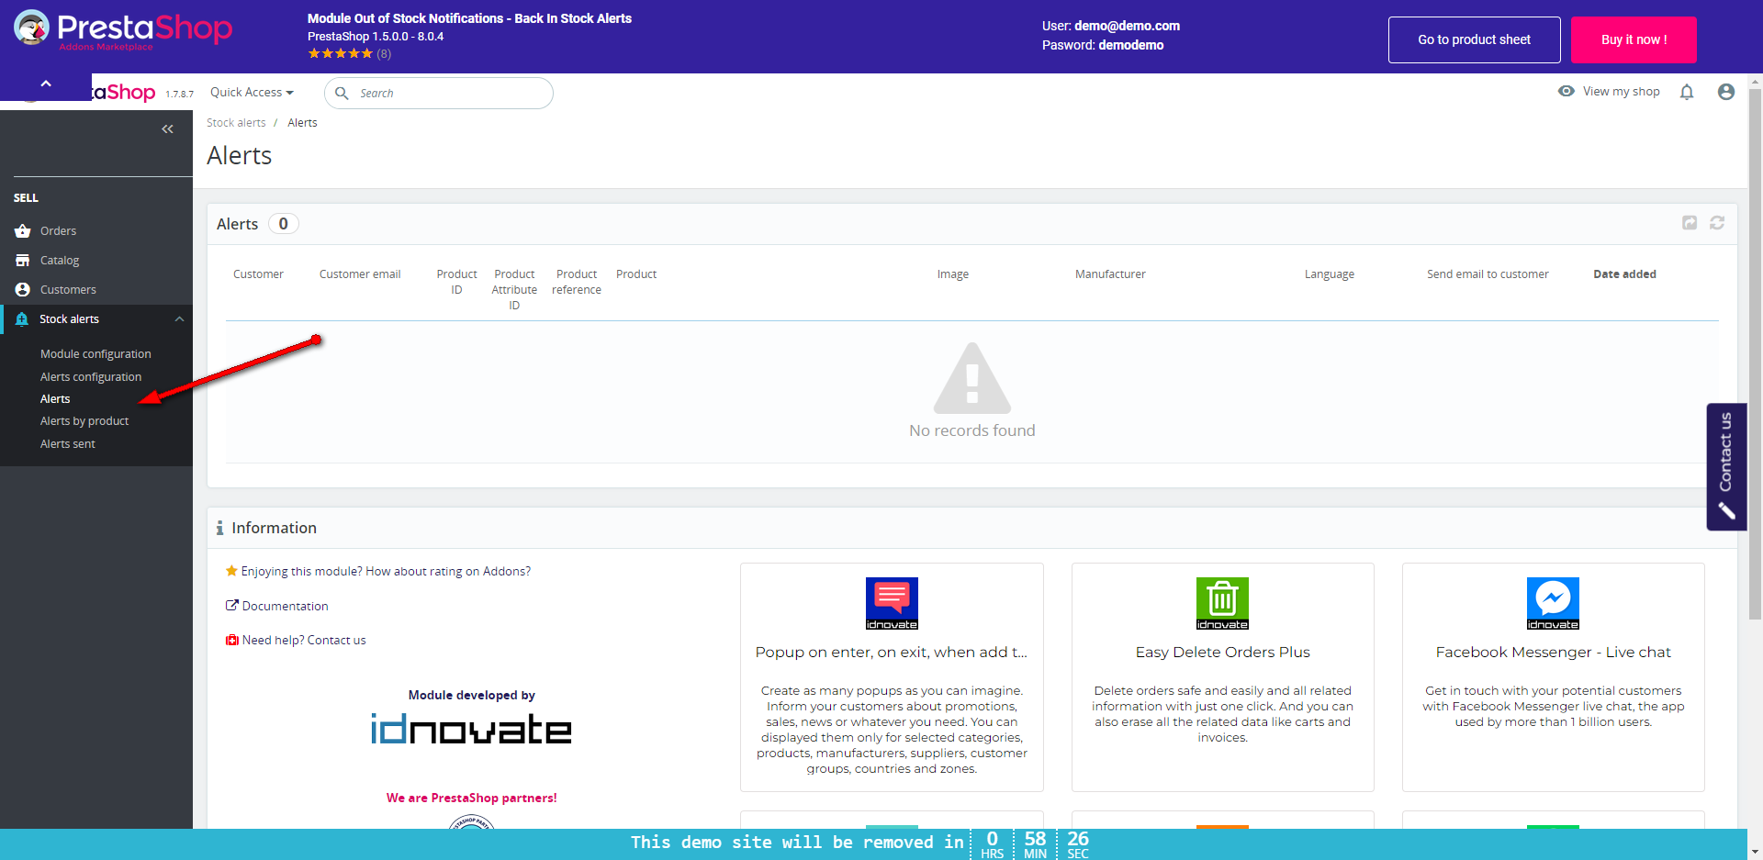1763x860 pixels.
Task: Open Easy Delete Orders Plus title
Action: (1222, 653)
